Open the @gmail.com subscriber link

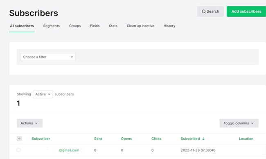pyautogui.click(x=69, y=150)
